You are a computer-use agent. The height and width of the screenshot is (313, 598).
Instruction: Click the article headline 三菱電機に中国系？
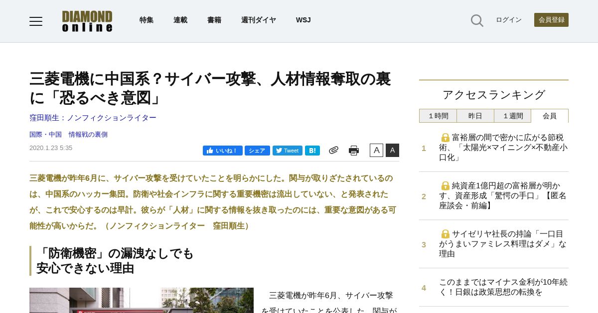[210, 88]
